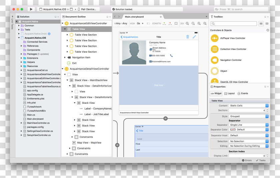Switch to the Layout properties tab
Screen dimensions: 280x178
pyautogui.click(x=229, y=93)
